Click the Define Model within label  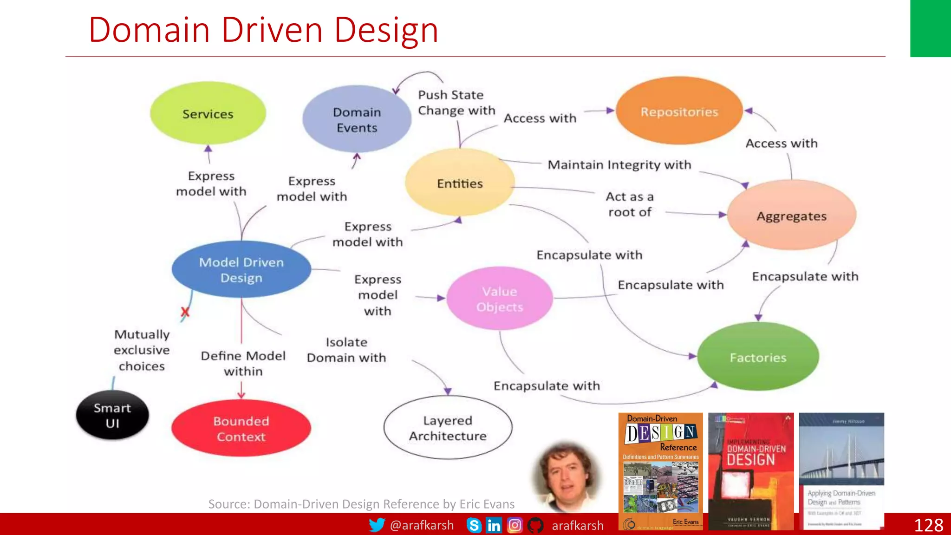(243, 364)
